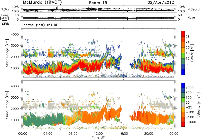Click the 'Freq. [MHz]' axis label

tap(5, 17)
